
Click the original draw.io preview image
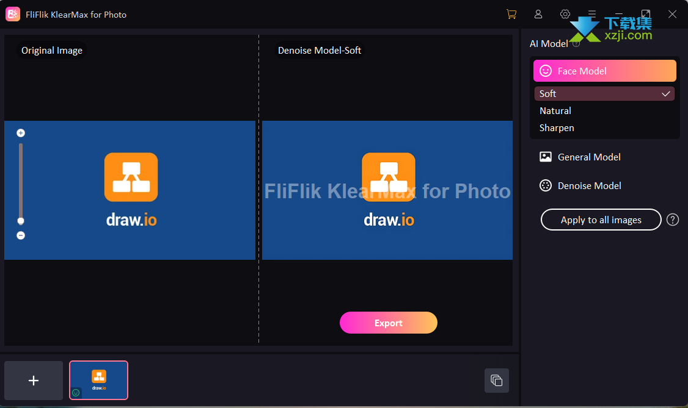point(130,190)
